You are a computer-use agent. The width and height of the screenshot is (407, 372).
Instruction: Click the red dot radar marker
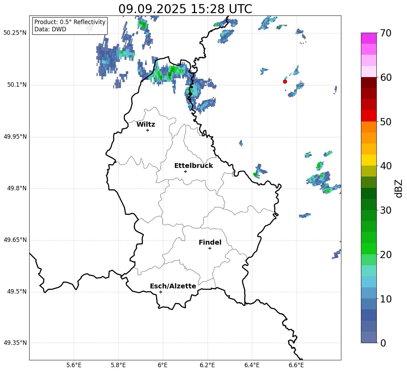(x=285, y=82)
